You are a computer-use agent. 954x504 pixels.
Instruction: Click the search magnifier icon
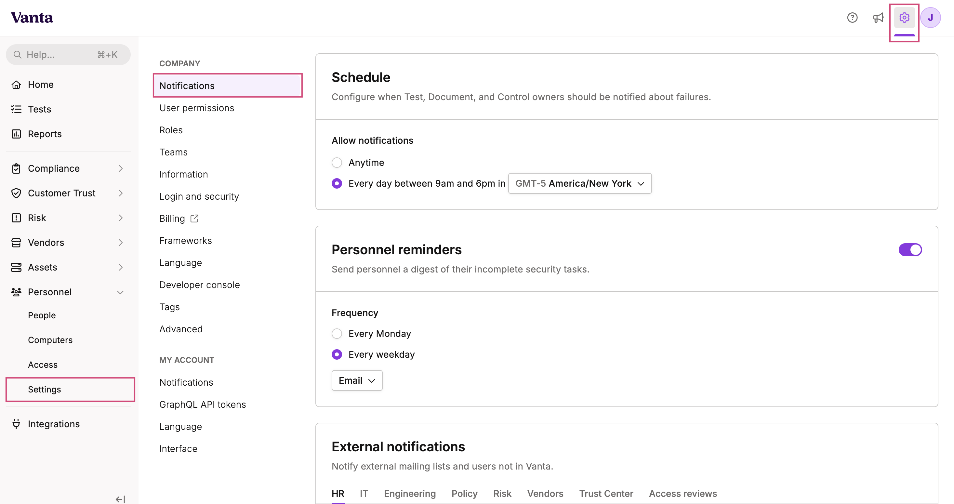[x=18, y=55]
